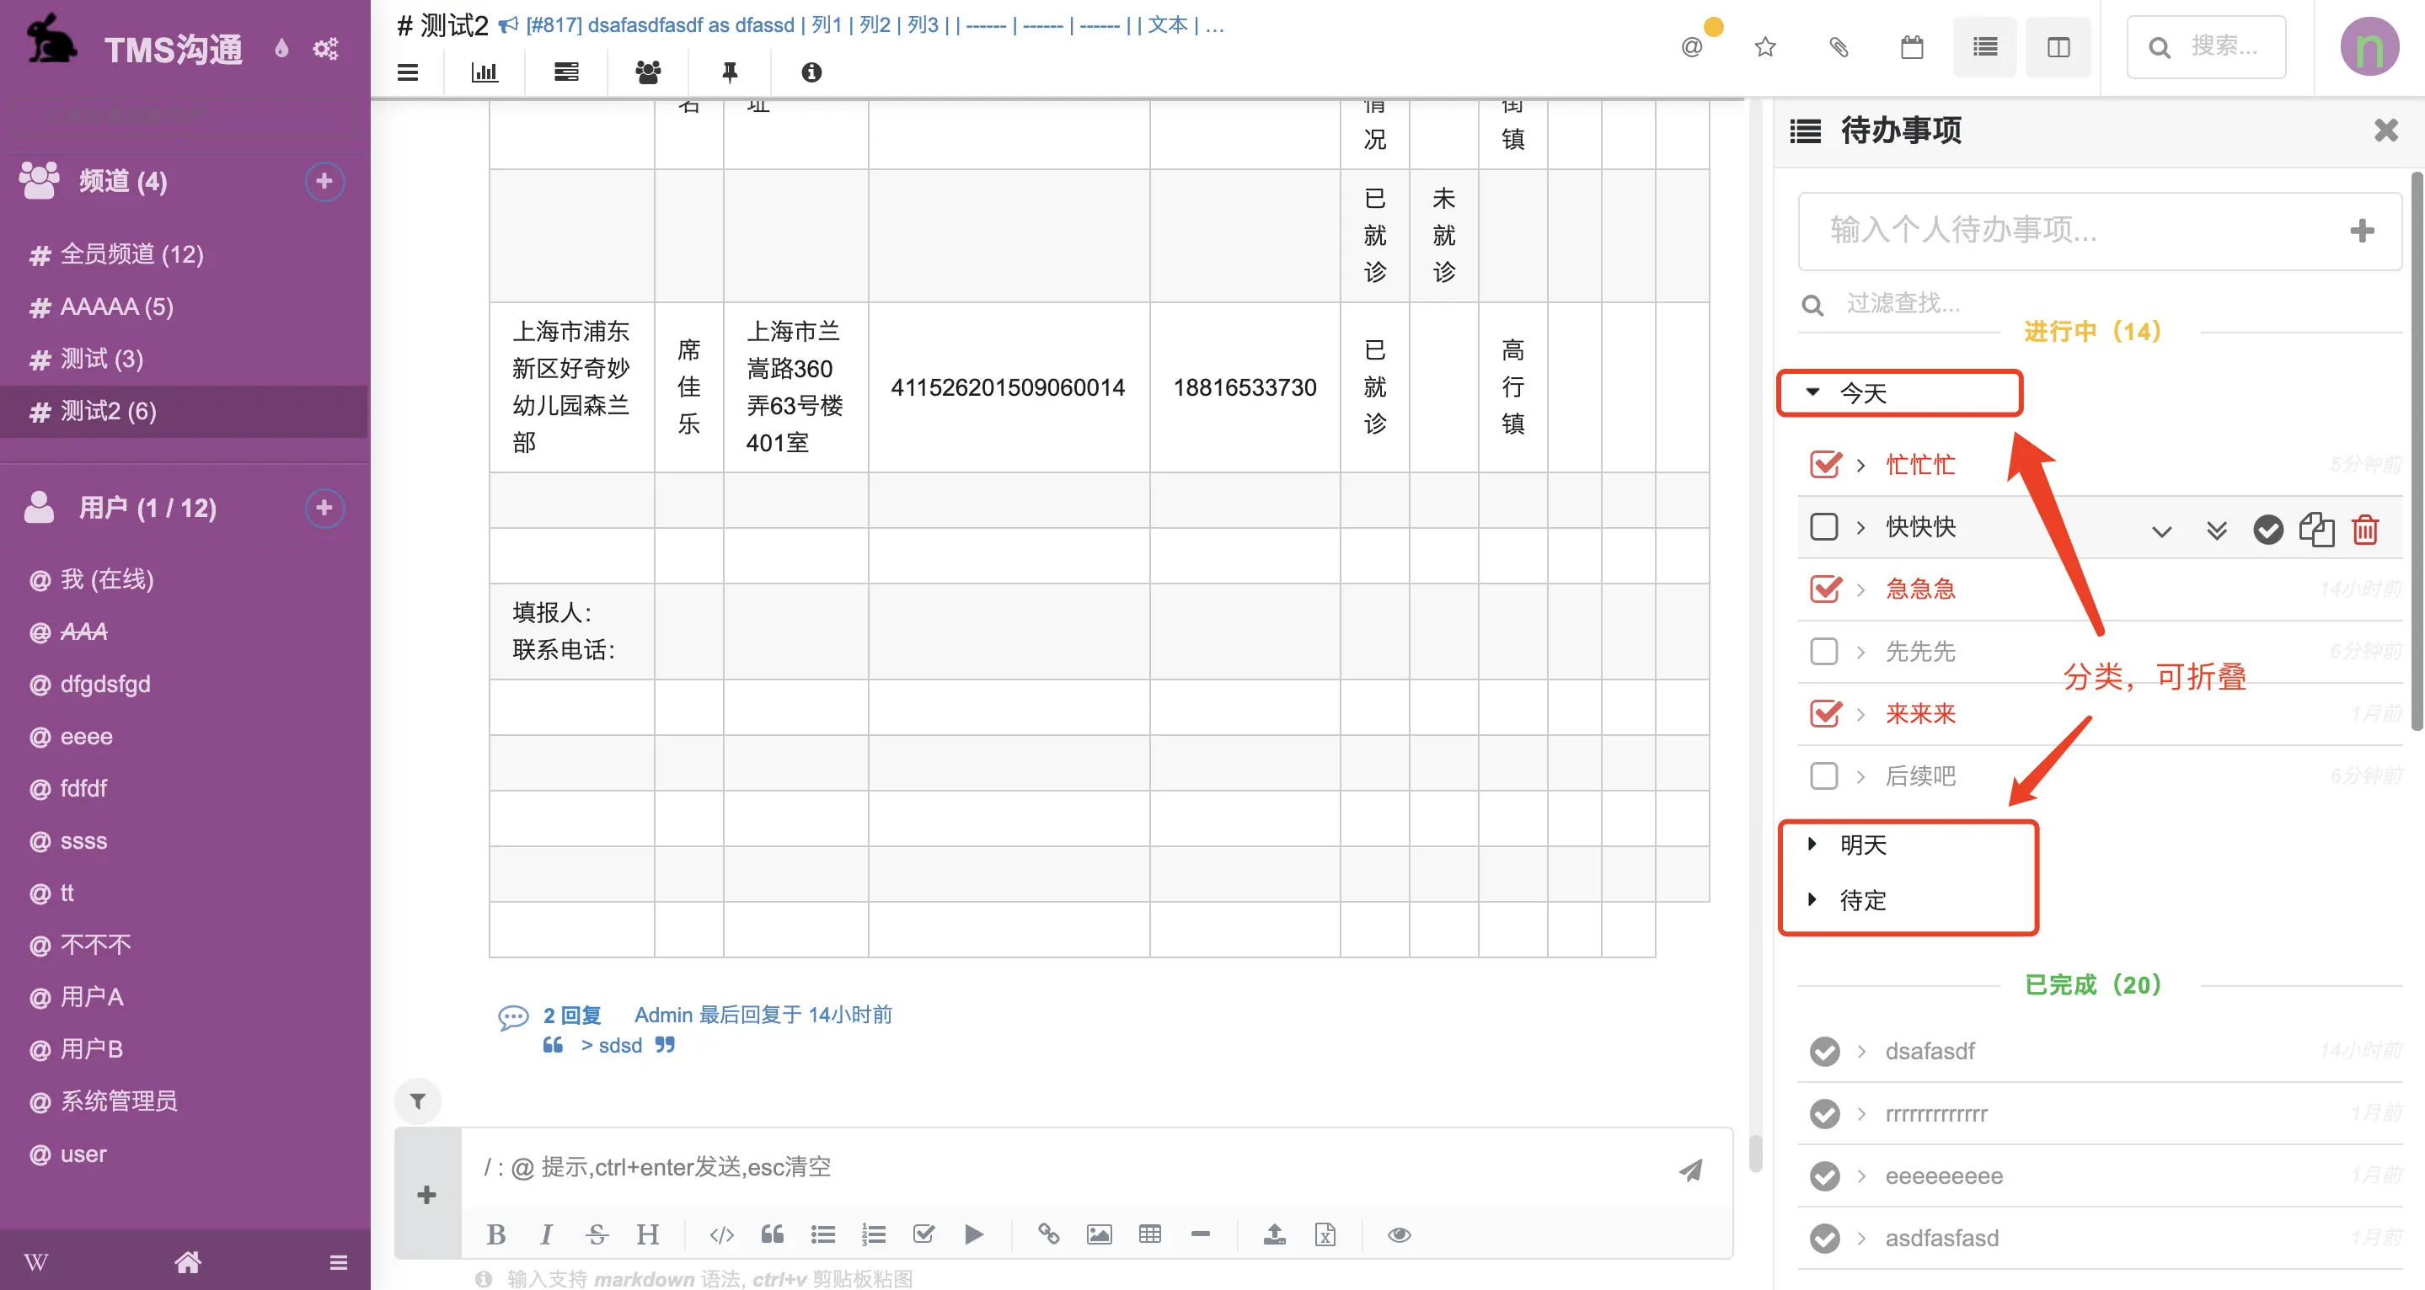Insert heading in editor
The width and height of the screenshot is (2425, 1290).
[x=648, y=1234]
